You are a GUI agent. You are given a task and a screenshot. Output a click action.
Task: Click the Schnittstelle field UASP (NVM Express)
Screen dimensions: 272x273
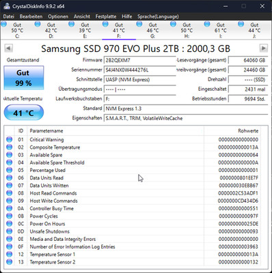pyautogui.click(x=140, y=80)
